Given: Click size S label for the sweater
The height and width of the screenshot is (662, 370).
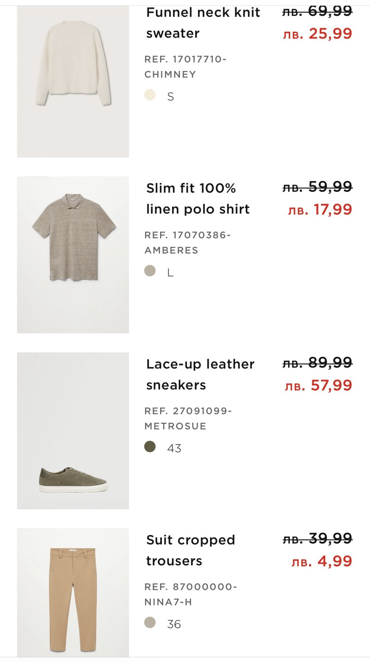Looking at the screenshot, I should point(171,97).
